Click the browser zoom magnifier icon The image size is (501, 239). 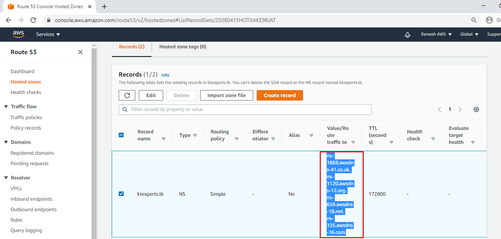tap(474, 20)
